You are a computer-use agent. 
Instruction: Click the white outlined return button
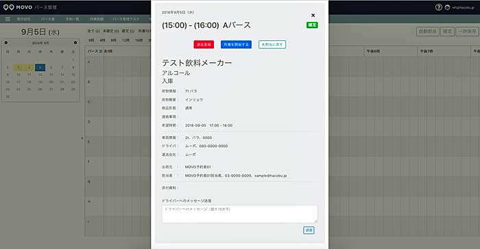point(272,44)
